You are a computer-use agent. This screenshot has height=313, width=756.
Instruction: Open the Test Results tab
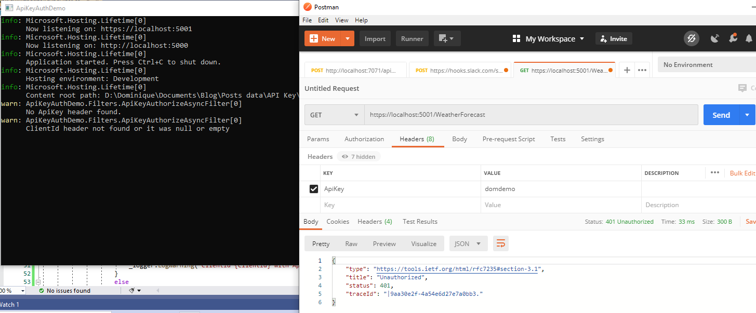point(420,222)
